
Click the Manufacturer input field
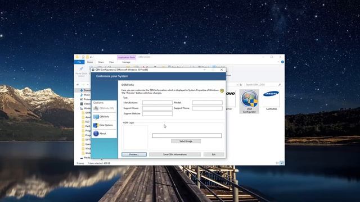[157, 103]
